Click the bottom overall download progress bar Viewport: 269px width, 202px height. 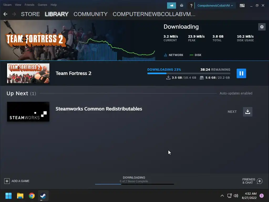[x=134, y=184]
